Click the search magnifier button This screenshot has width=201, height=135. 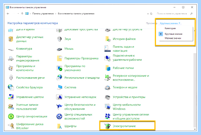191,14
